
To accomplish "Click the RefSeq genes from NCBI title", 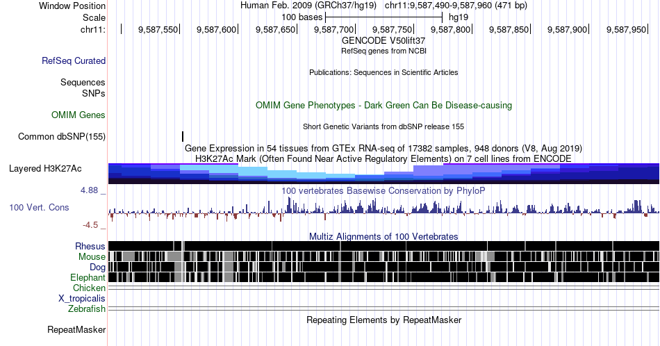I will (x=383, y=51).
